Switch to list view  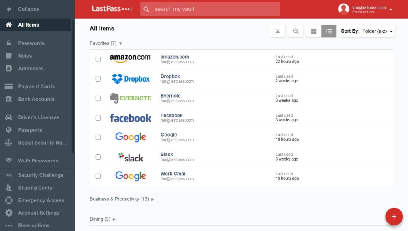tap(329, 31)
